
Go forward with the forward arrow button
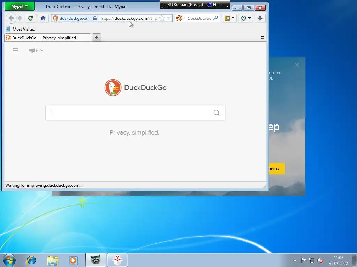[x=20, y=18]
